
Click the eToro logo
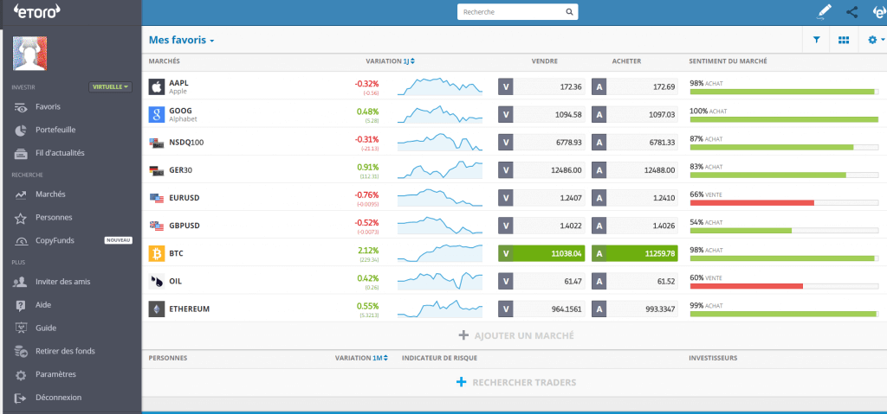pos(36,10)
